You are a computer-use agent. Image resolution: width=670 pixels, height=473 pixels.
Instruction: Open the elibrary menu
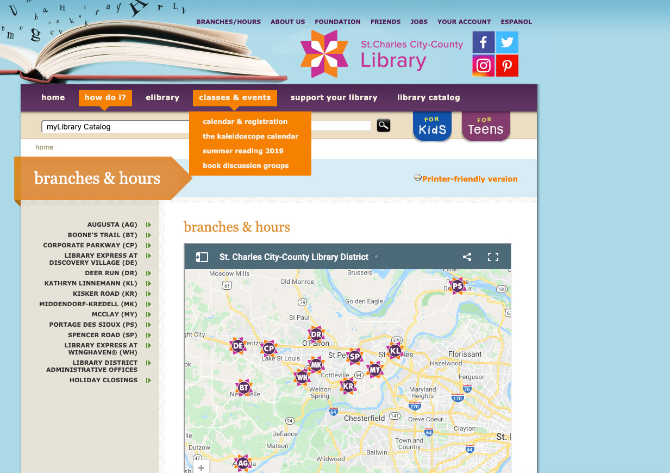162,97
